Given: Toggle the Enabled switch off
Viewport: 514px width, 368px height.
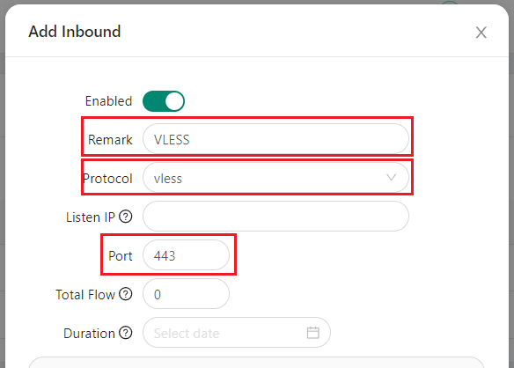Looking at the screenshot, I should point(164,101).
